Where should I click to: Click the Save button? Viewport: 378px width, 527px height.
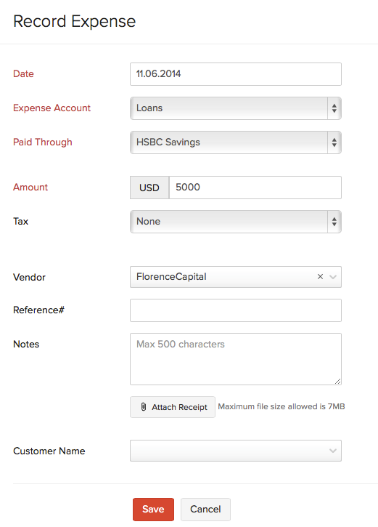pyautogui.click(x=153, y=509)
